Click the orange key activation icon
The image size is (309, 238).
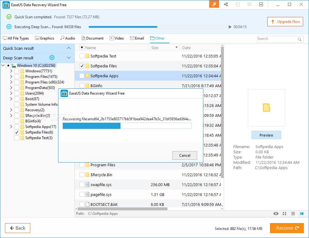point(214,4)
